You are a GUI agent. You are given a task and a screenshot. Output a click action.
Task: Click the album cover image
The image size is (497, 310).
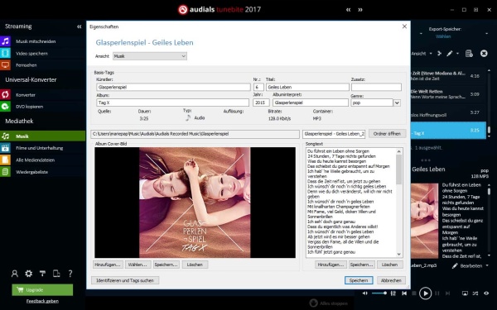click(x=195, y=203)
